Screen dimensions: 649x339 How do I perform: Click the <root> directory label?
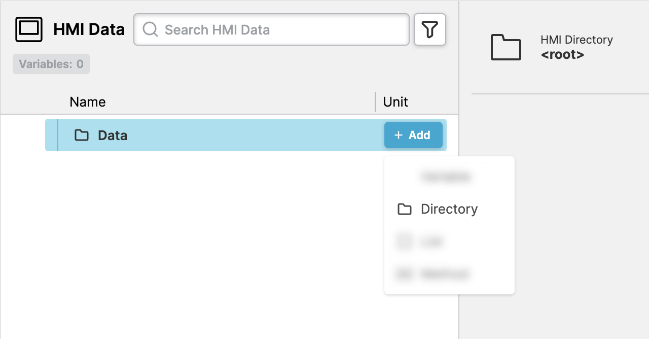(562, 55)
